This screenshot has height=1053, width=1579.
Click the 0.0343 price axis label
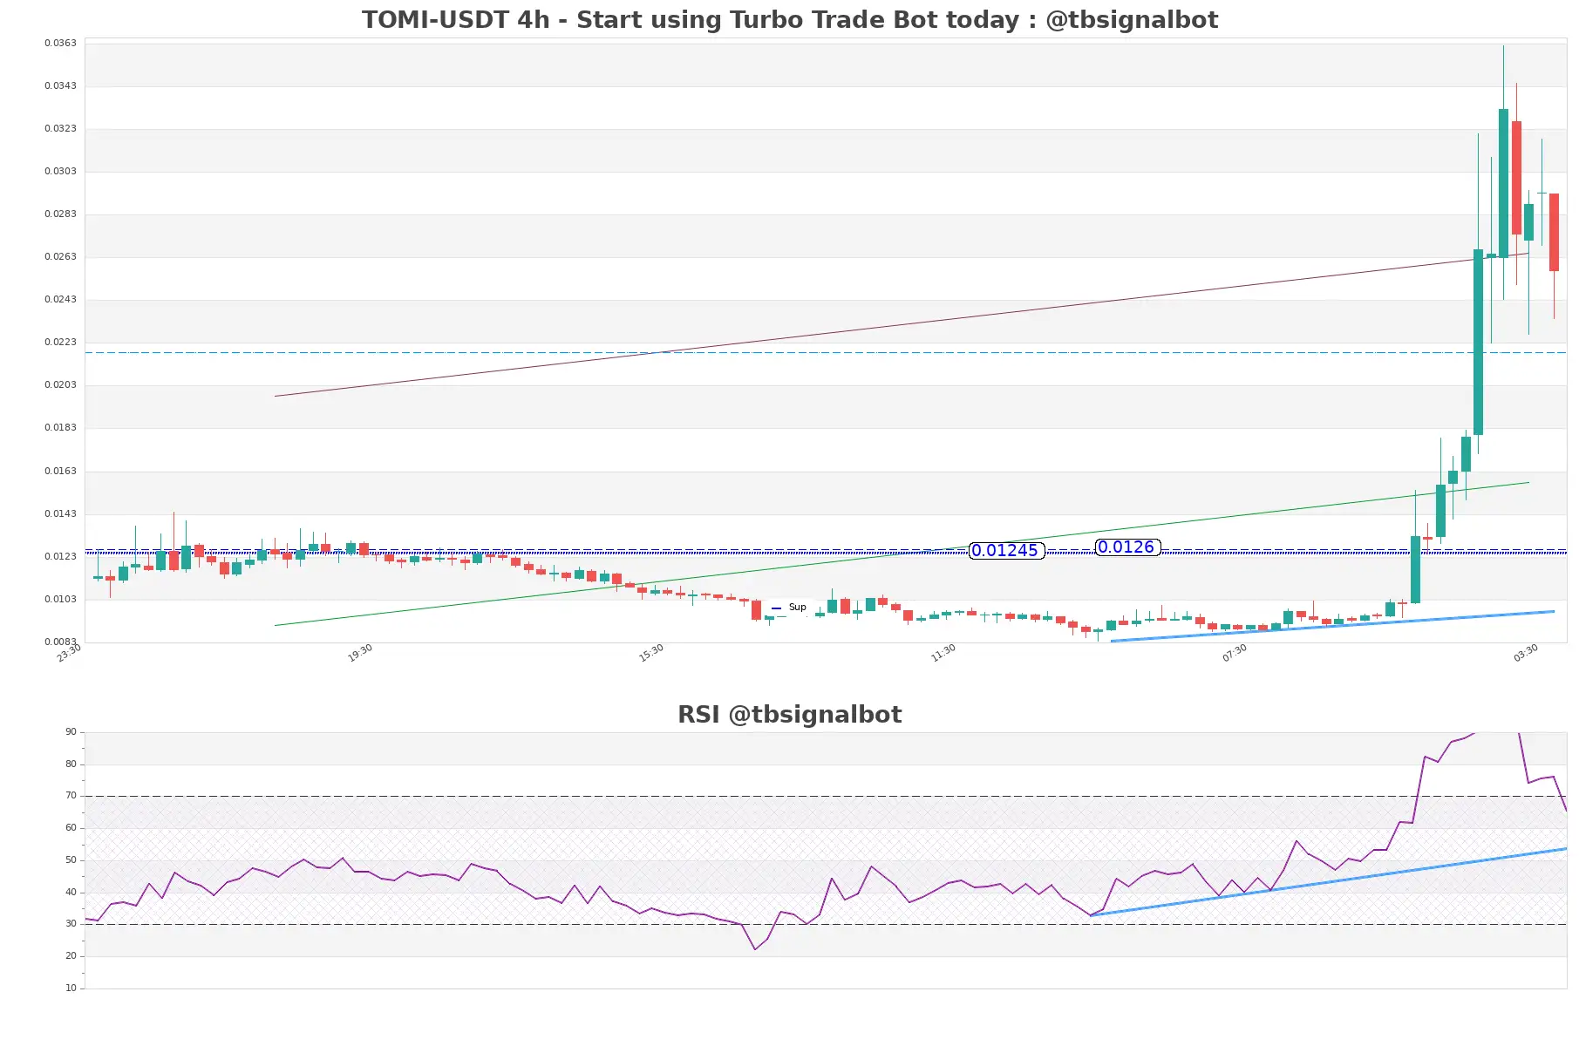(x=60, y=85)
